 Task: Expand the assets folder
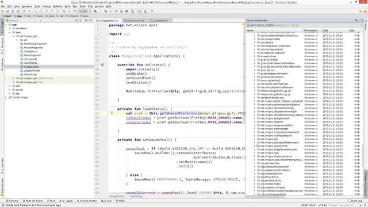(x=9, y=90)
